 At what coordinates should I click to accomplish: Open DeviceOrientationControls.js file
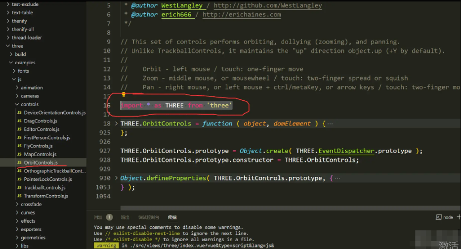point(55,113)
